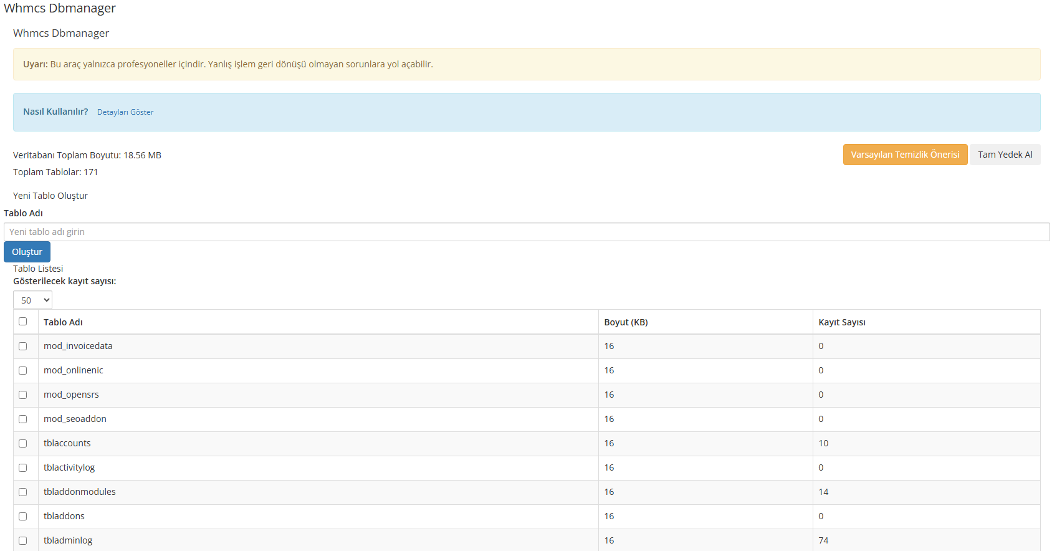1052x551 pixels.
Task: Focus the new table name input field
Action: tap(527, 232)
